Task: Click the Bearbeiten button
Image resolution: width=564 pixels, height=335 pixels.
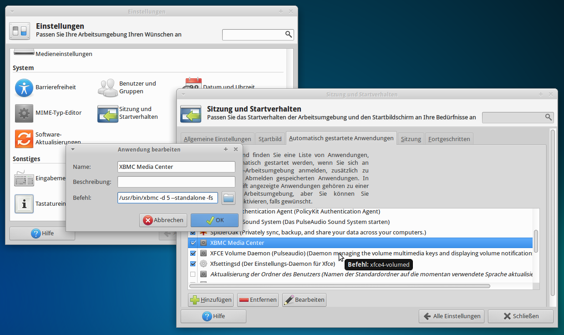Action: pos(304,300)
